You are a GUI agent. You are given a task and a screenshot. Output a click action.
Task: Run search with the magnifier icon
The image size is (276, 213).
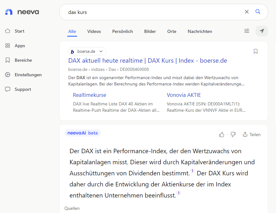click(258, 12)
